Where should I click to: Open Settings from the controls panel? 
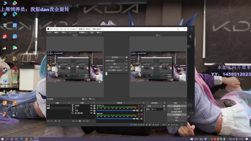coord(177,118)
